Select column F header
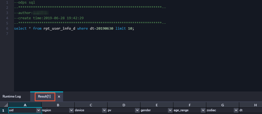This screenshot has width=262, height=114. click(x=190, y=105)
